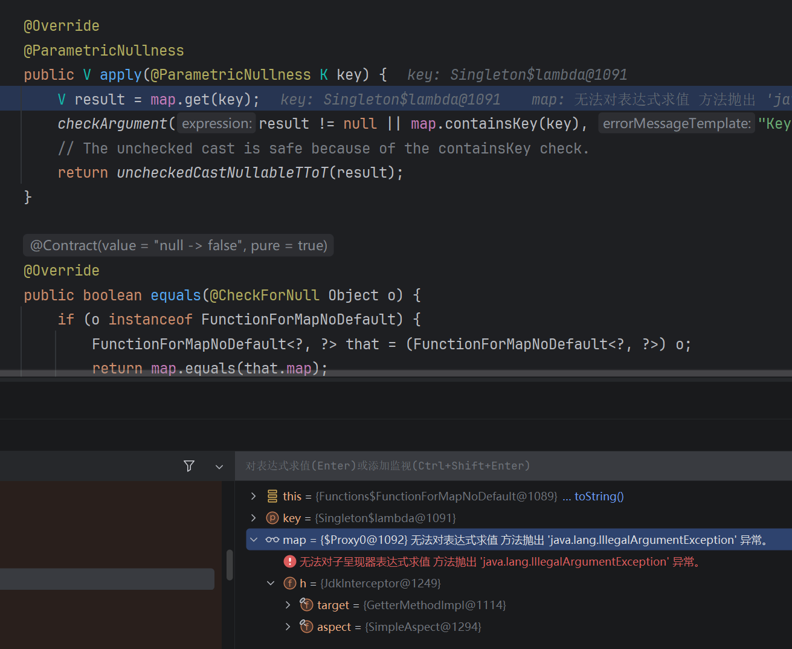Select the highlighted frame row in frames list
Viewport: 792px width, 649px height.
pos(107,579)
